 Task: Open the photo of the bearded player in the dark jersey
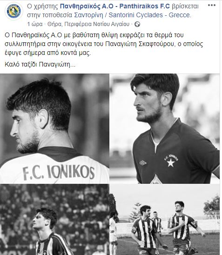point(165,128)
